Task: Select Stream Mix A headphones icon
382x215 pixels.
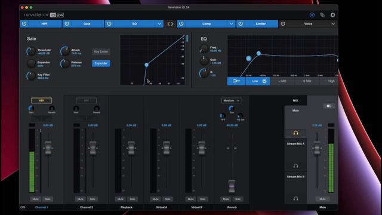Action: click(295, 166)
